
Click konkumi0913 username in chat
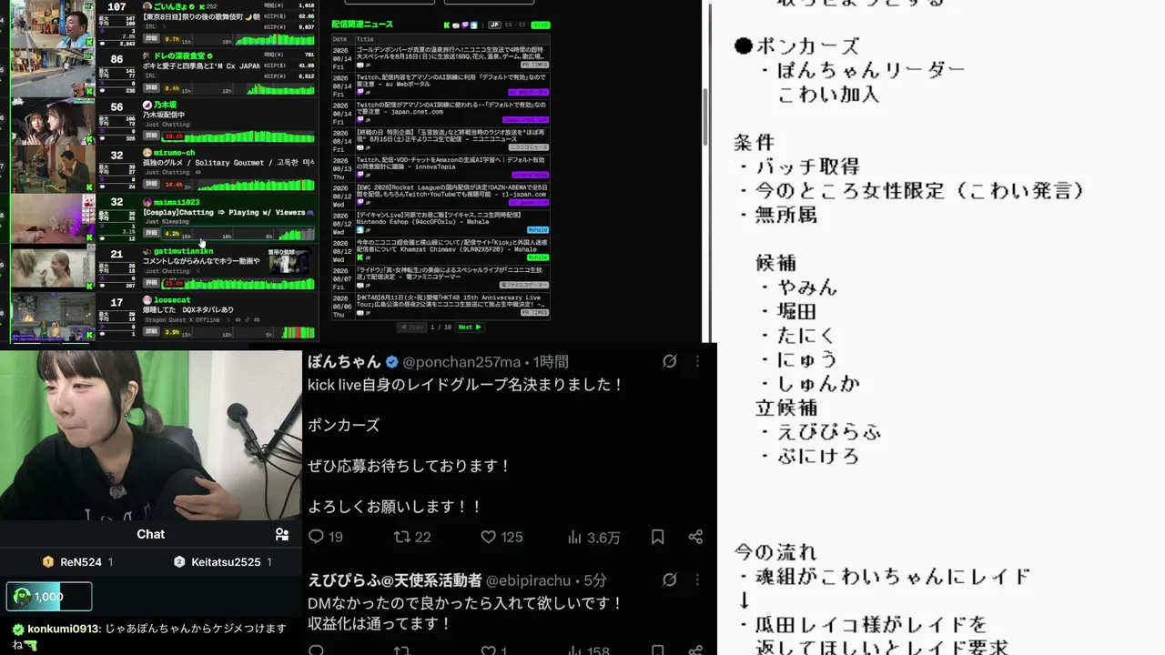[x=64, y=629]
